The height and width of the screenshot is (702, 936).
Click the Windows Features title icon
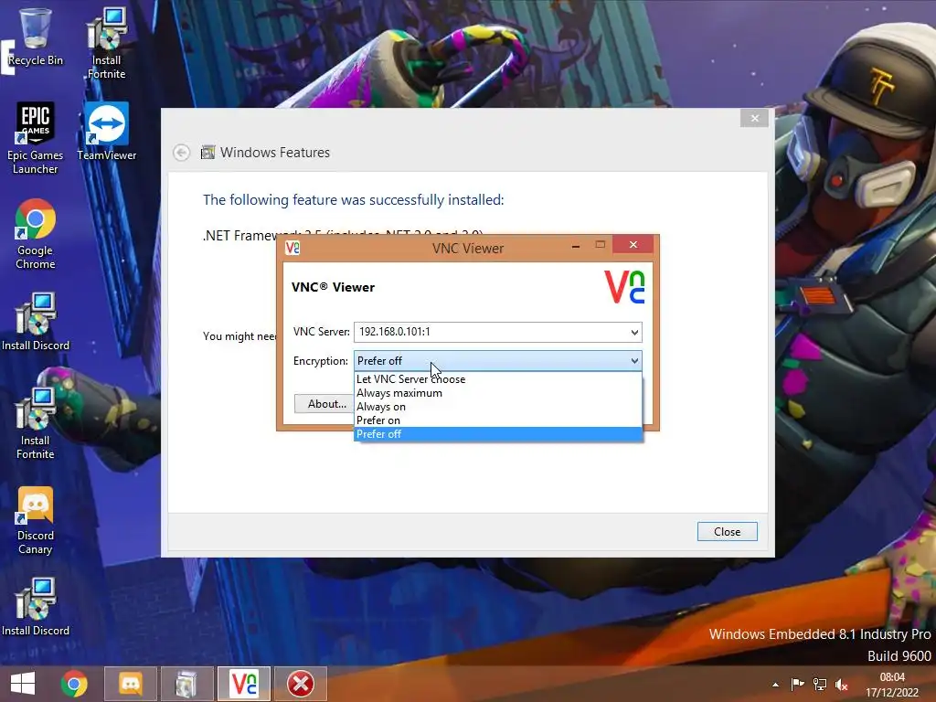coord(207,153)
